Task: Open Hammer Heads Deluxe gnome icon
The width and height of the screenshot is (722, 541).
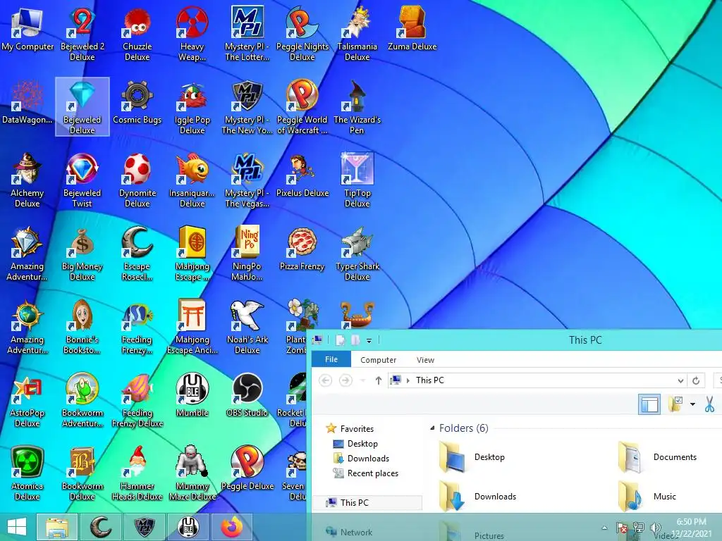Action: point(137,473)
